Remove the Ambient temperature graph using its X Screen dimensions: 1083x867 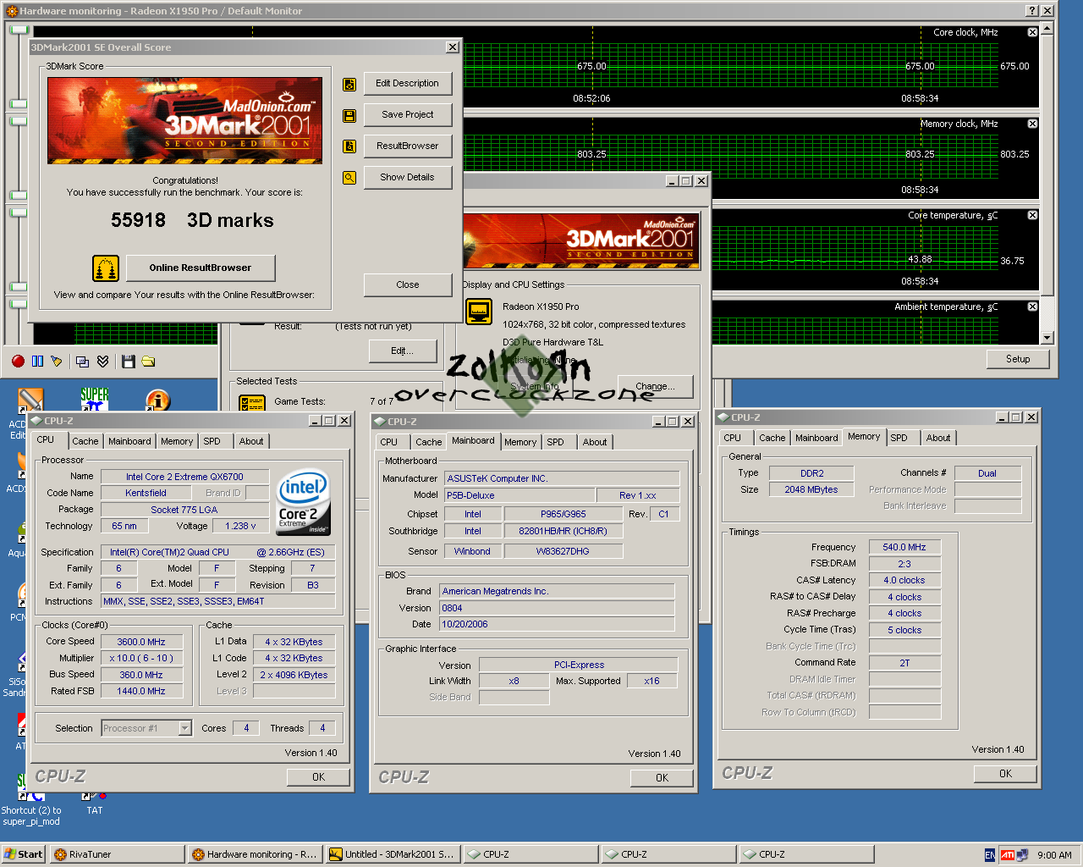tap(1032, 306)
